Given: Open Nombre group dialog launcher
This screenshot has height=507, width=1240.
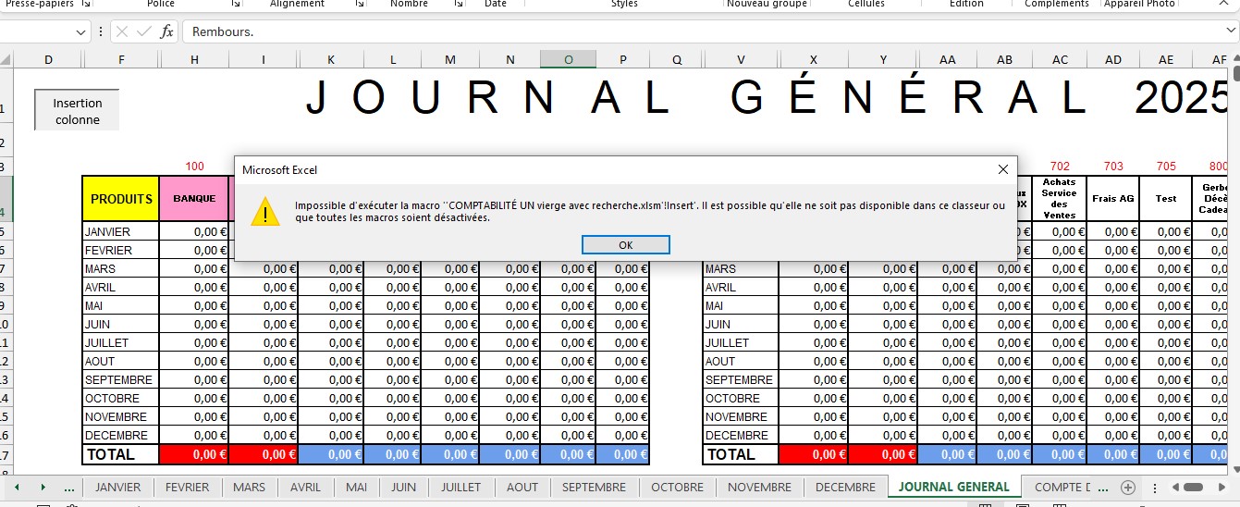Looking at the screenshot, I should tap(458, 5).
